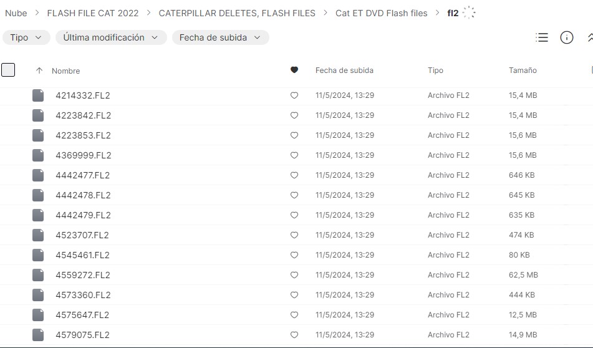Viewport: 593px width, 348px height.
Task: Switch to list view icon
Action: click(x=542, y=38)
